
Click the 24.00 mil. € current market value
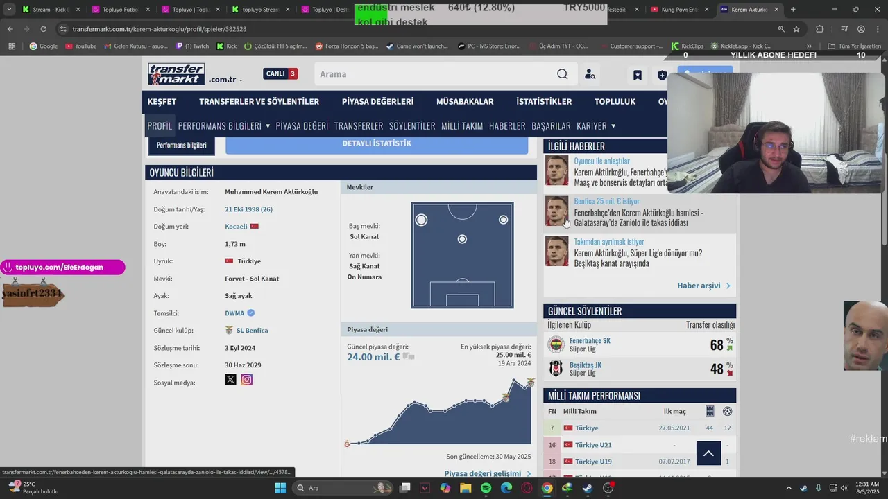(x=373, y=357)
